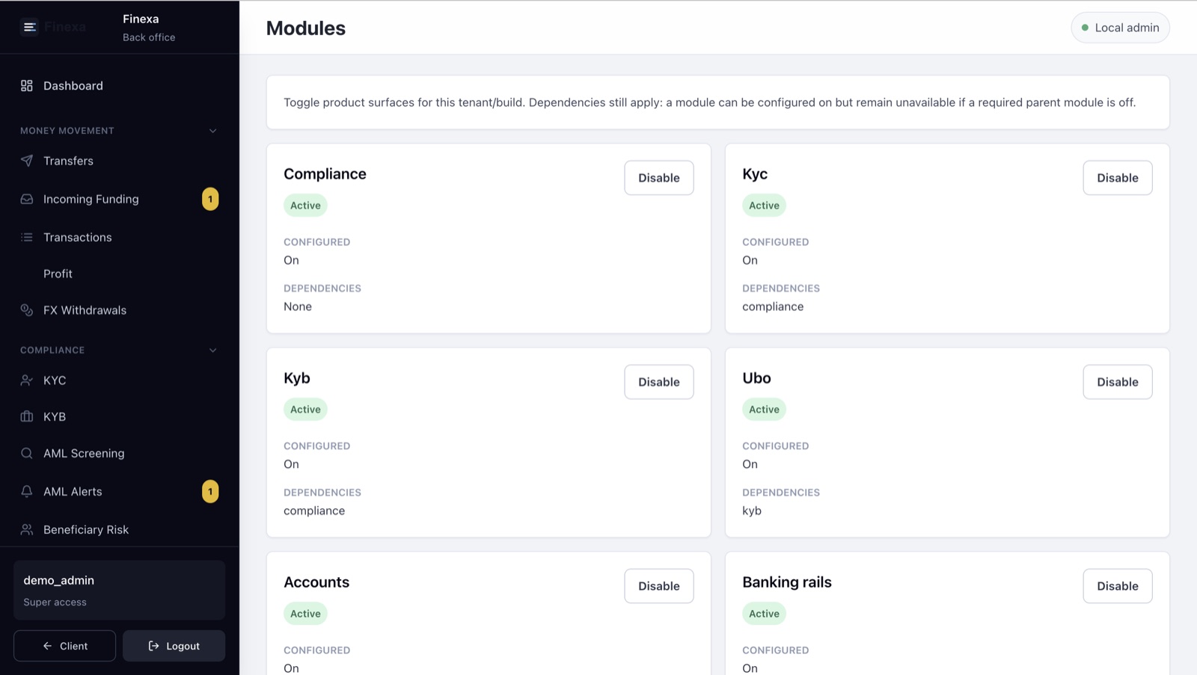Collapse the Compliance section chevron
The image size is (1197, 675).
click(212, 350)
